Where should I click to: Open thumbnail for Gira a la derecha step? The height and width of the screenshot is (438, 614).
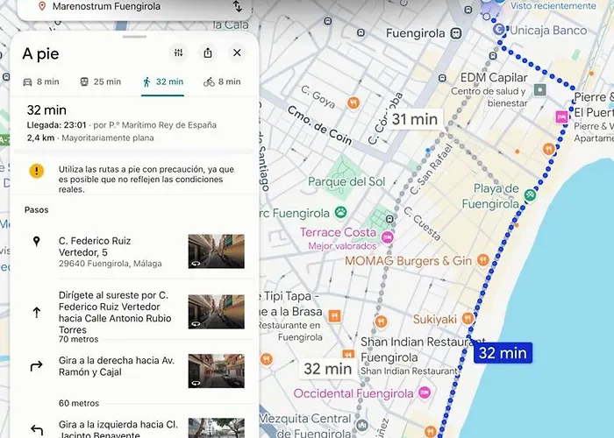point(216,371)
